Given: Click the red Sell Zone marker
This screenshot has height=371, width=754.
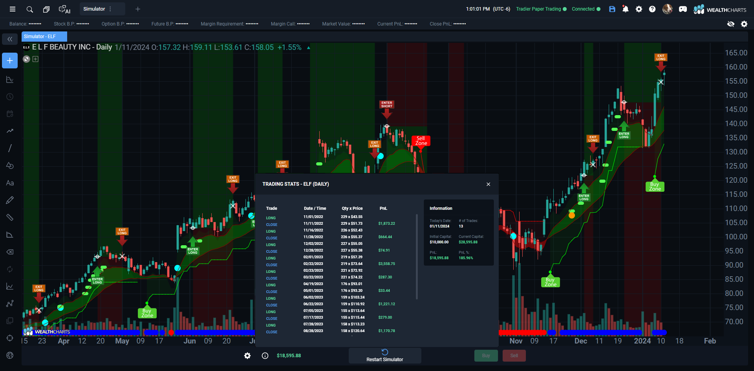Looking at the screenshot, I should 421,141.
